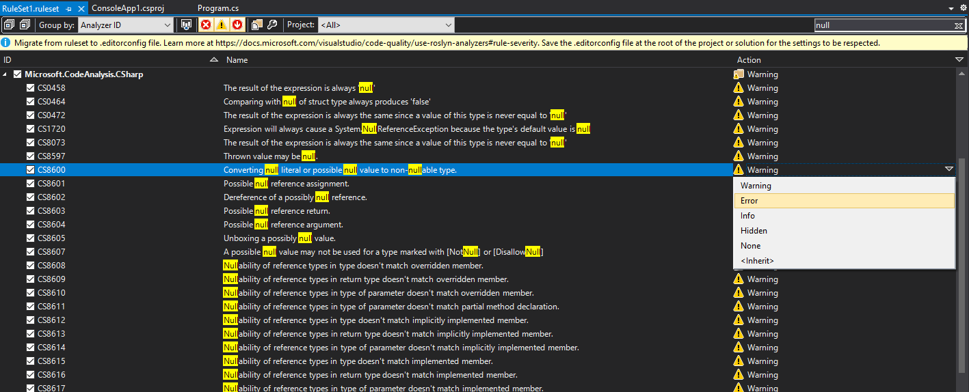Choose <Inherit> from the action dropdown list

coord(844,261)
